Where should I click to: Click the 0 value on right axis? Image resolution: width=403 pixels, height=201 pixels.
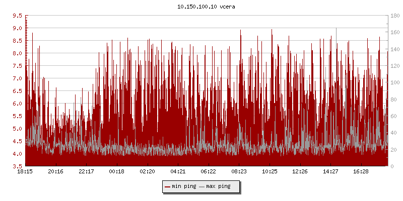click(390, 166)
